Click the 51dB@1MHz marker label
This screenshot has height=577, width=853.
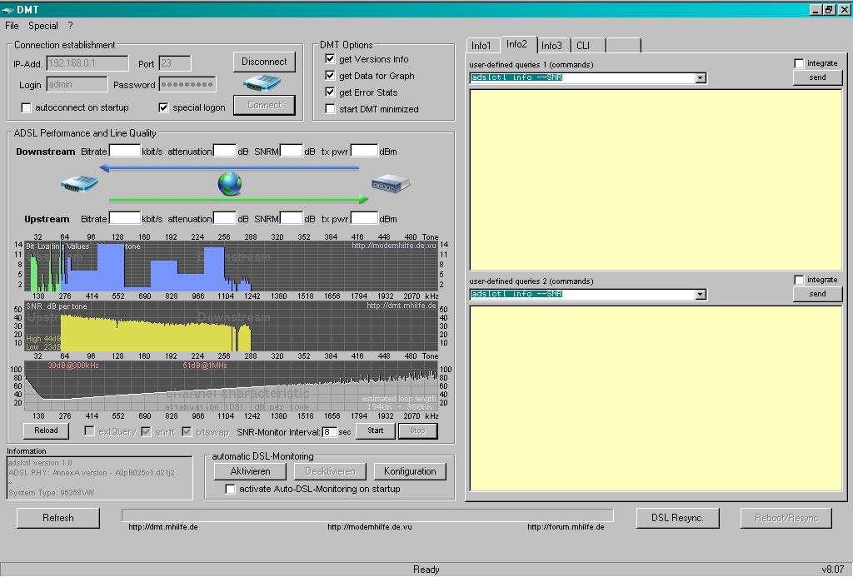tap(205, 366)
